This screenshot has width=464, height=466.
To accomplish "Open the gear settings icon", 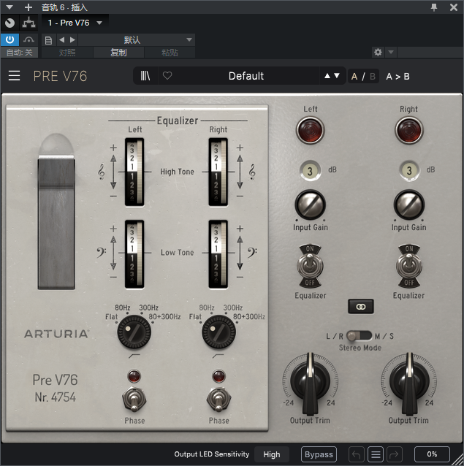I will 378,53.
